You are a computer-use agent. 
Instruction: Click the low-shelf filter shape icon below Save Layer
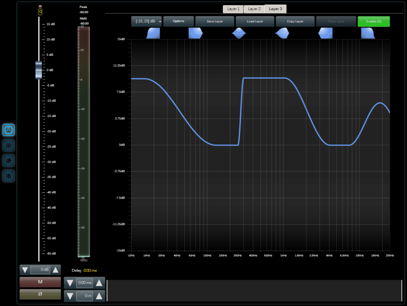[196, 33]
